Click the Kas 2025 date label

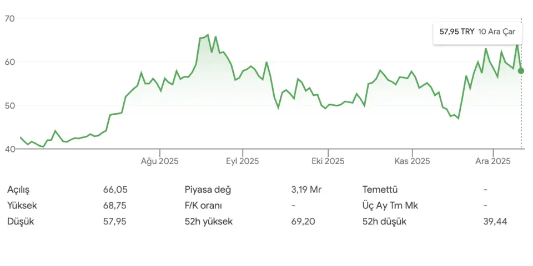pos(412,161)
